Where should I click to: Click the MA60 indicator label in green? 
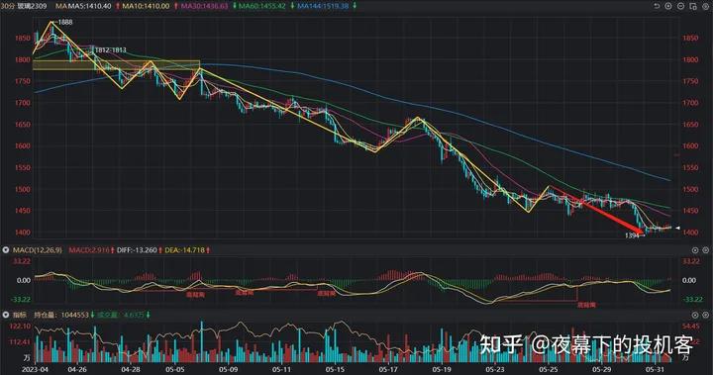click(262, 6)
